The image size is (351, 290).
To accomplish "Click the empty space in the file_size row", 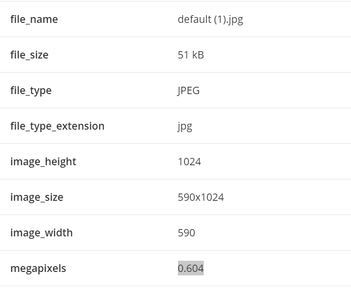I will click(283, 55).
